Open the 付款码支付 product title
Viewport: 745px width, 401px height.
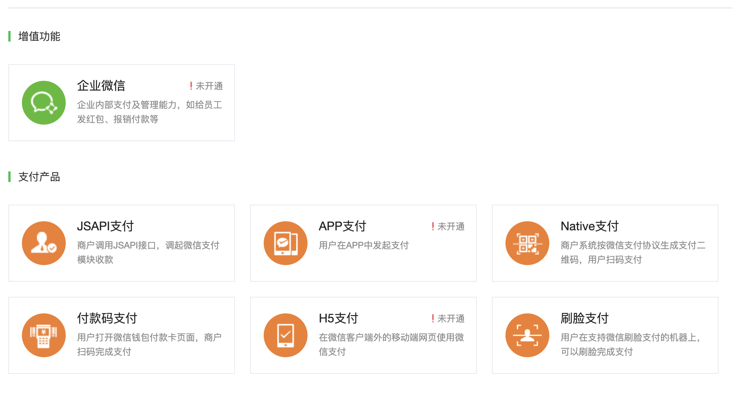(107, 318)
